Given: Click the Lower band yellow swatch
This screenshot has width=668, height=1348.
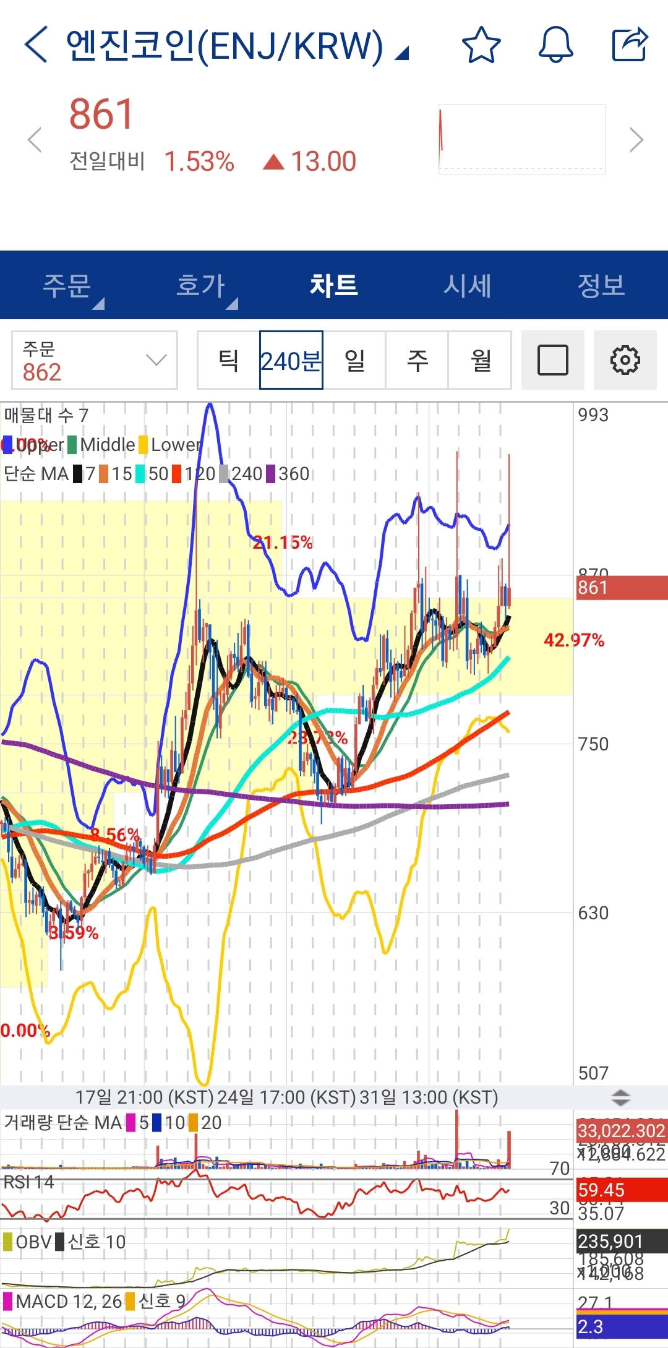Looking at the screenshot, I should pyautogui.click(x=143, y=445).
